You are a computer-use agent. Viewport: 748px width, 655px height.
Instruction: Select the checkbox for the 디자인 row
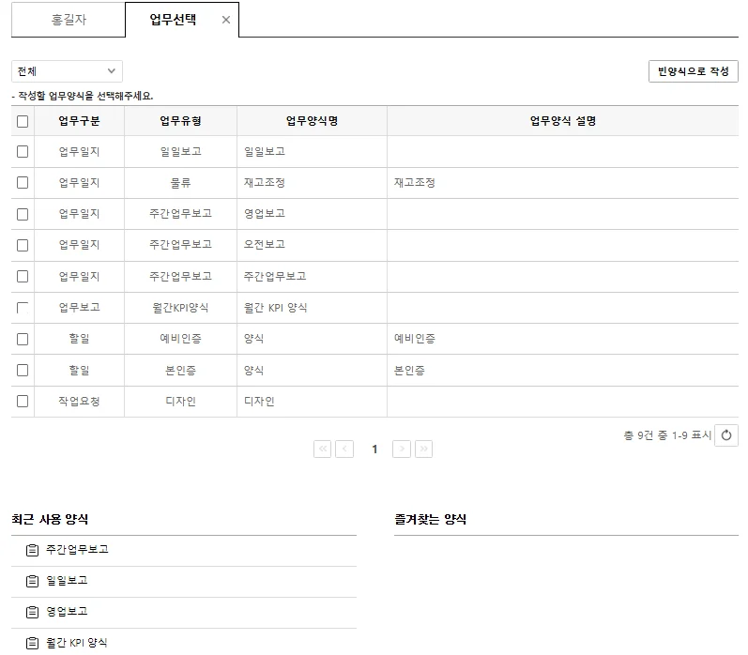23,402
